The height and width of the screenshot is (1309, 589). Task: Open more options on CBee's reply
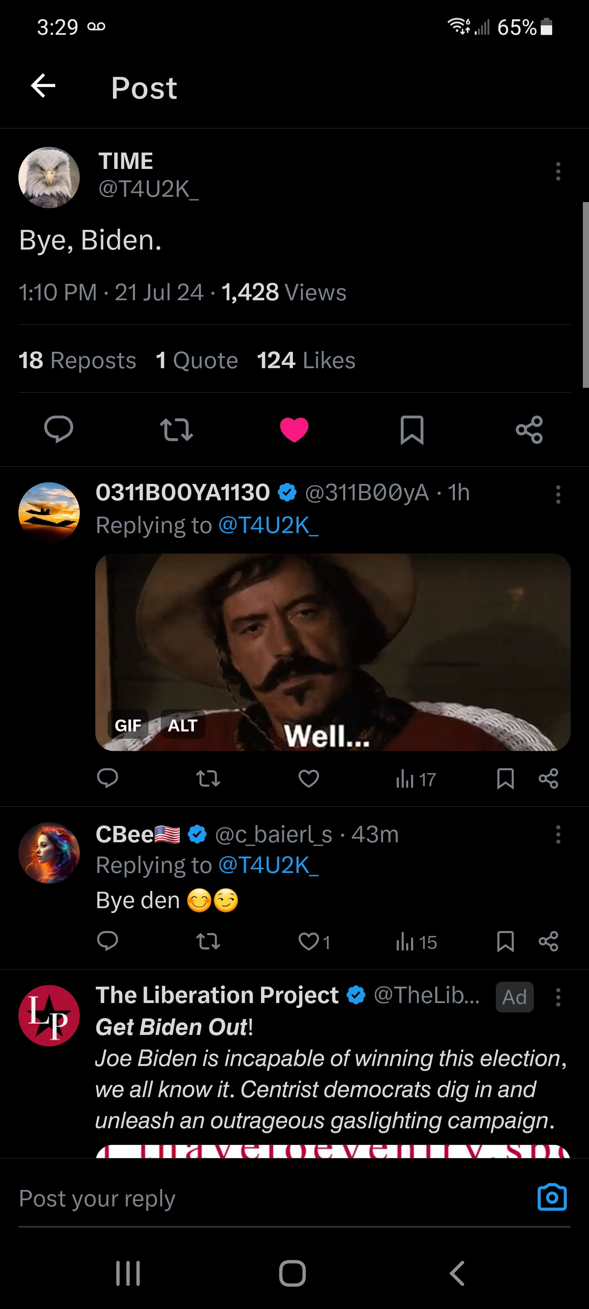coord(558,834)
